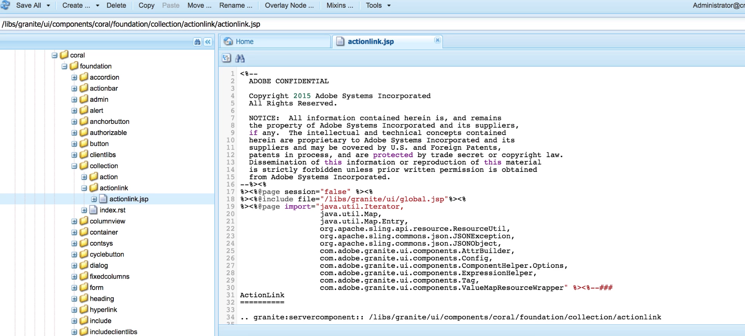745x336 pixels.
Task: Click the accordion folder icon
Action: click(x=84, y=77)
